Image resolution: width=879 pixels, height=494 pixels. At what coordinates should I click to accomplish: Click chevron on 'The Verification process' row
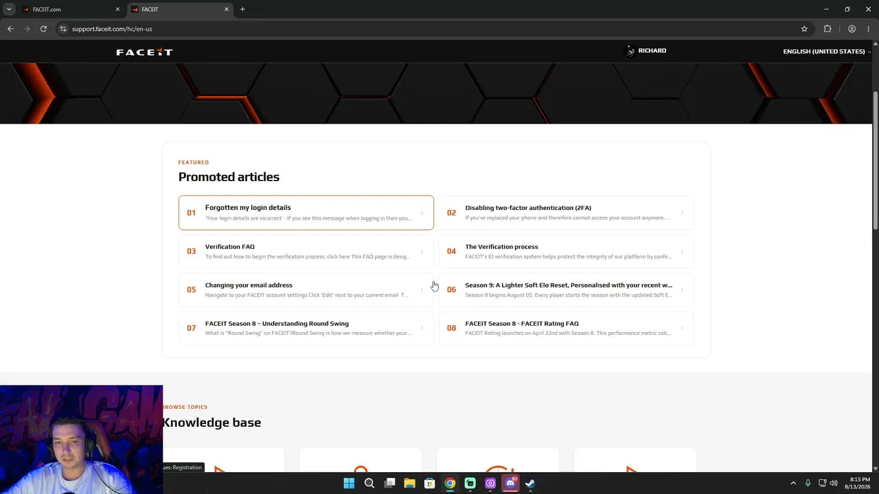(682, 251)
